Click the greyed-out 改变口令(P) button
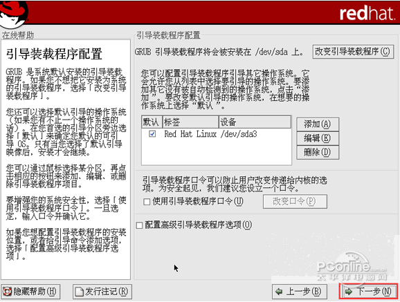The image size is (400, 302). 295,202
